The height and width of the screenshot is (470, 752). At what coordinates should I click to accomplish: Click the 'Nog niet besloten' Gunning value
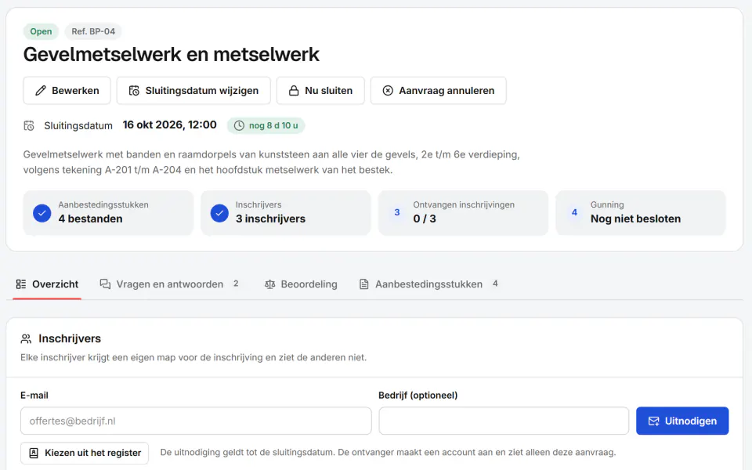click(x=635, y=219)
